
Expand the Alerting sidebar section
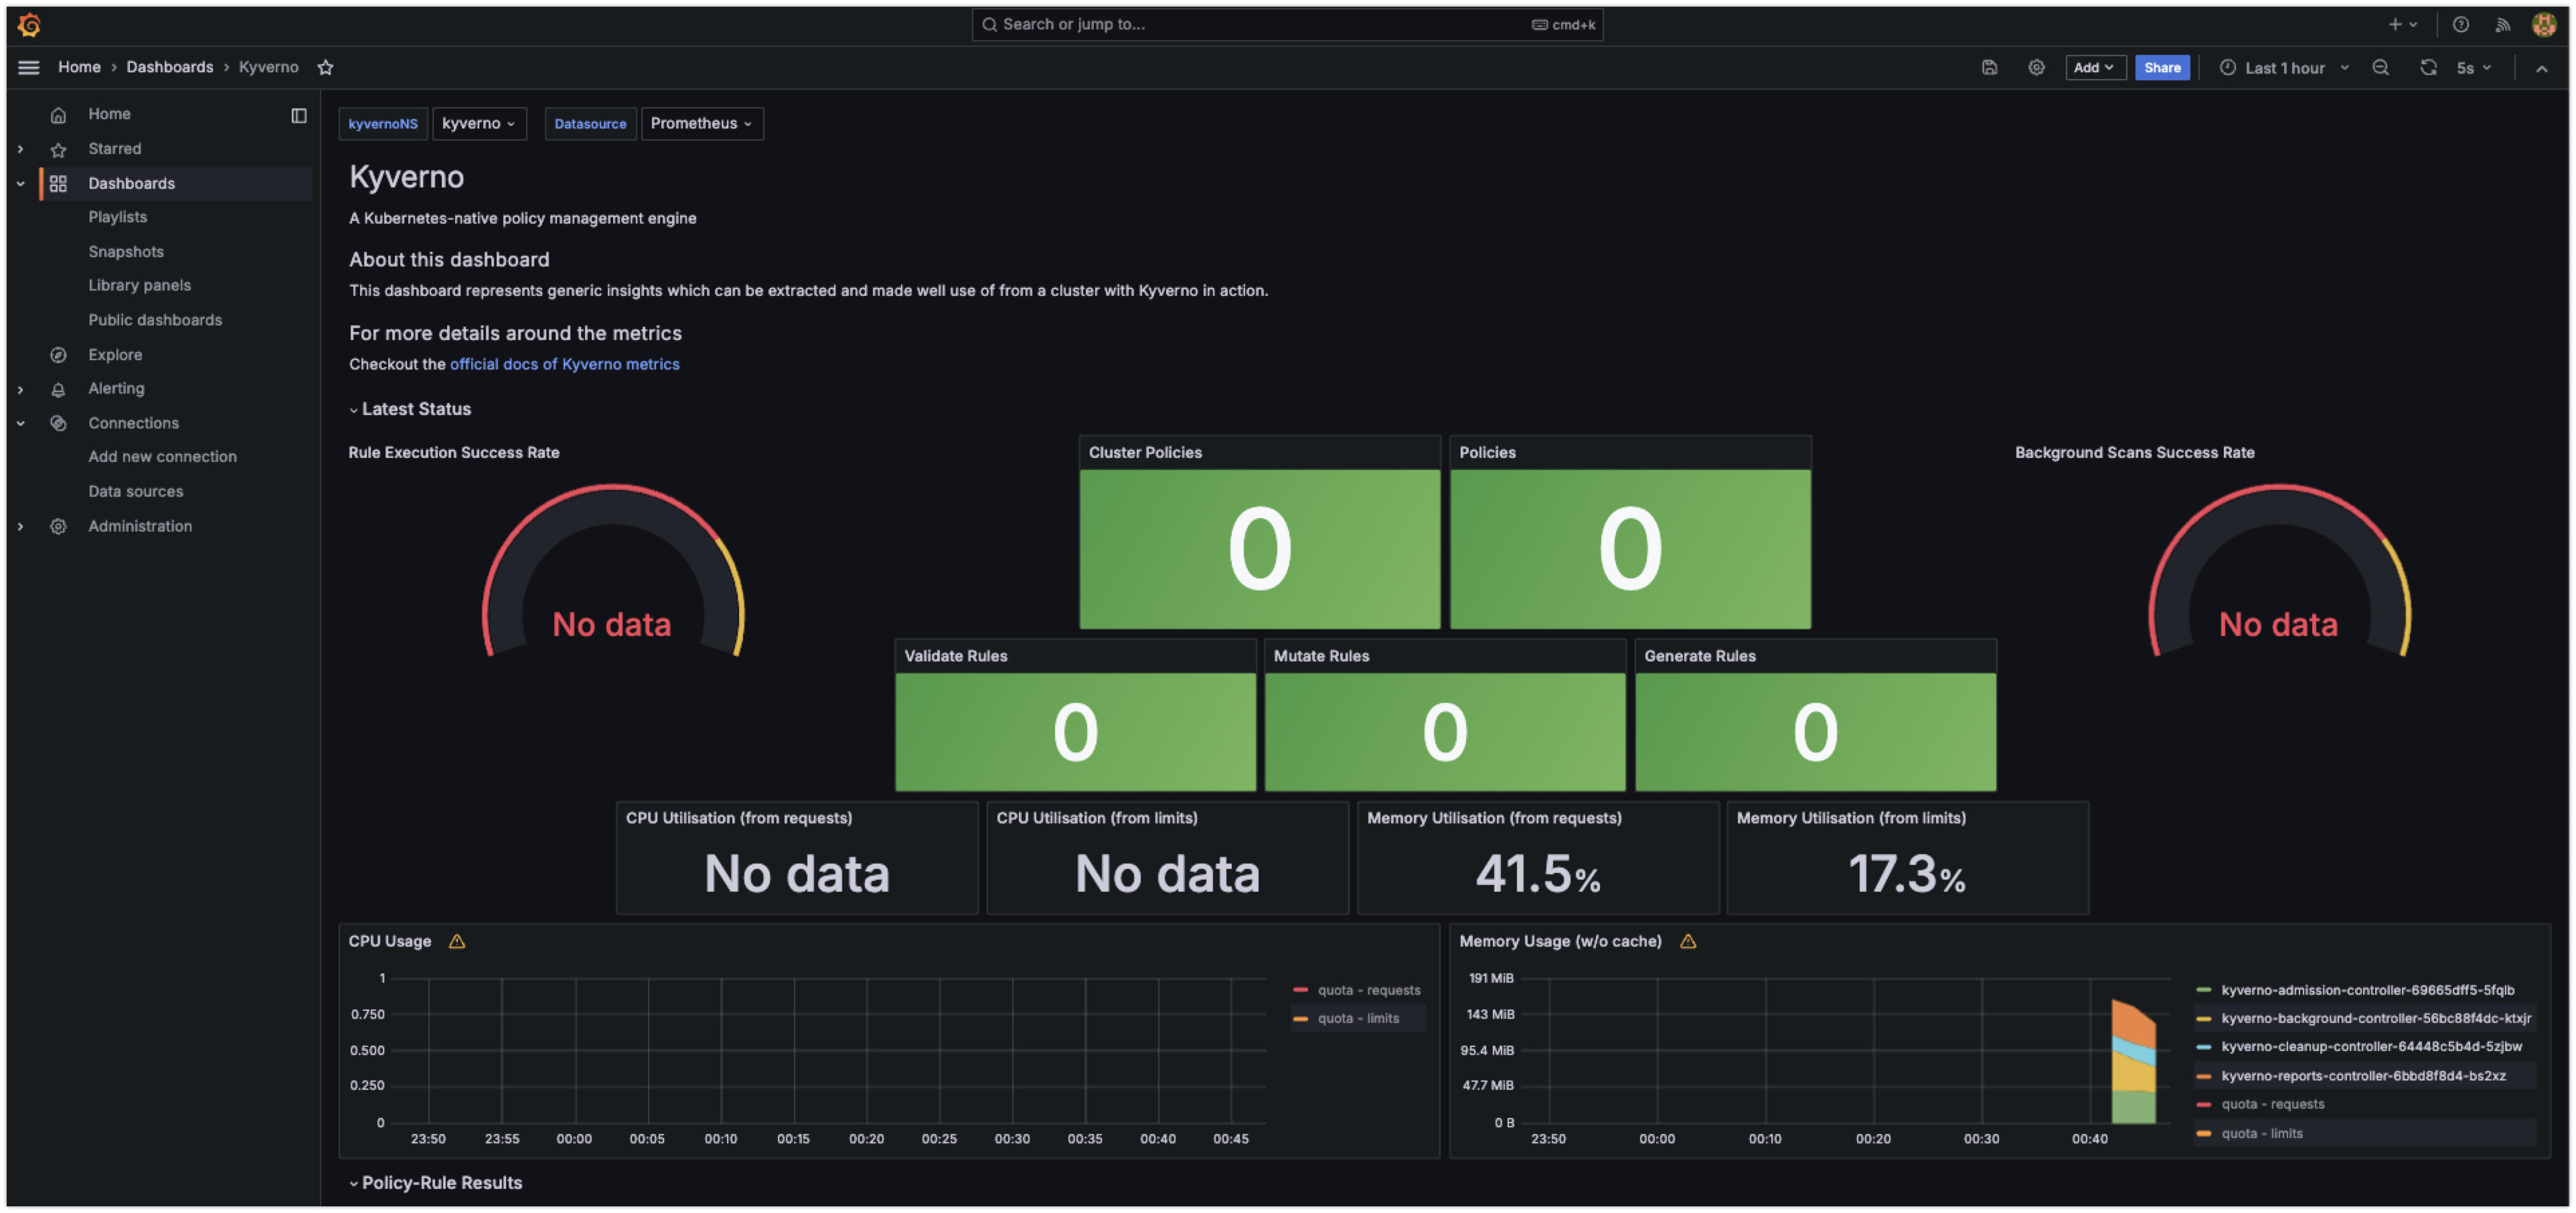point(20,389)
